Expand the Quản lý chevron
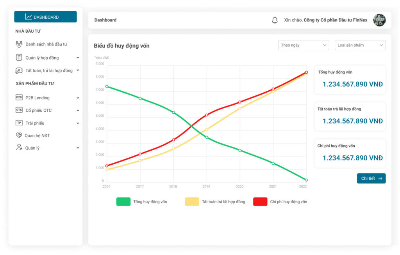Screen dimensions: 400x255 click(78, 148)
